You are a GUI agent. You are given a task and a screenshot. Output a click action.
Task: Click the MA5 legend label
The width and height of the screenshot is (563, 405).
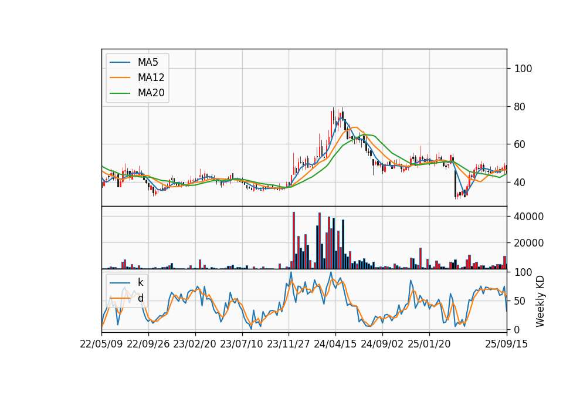148,62
